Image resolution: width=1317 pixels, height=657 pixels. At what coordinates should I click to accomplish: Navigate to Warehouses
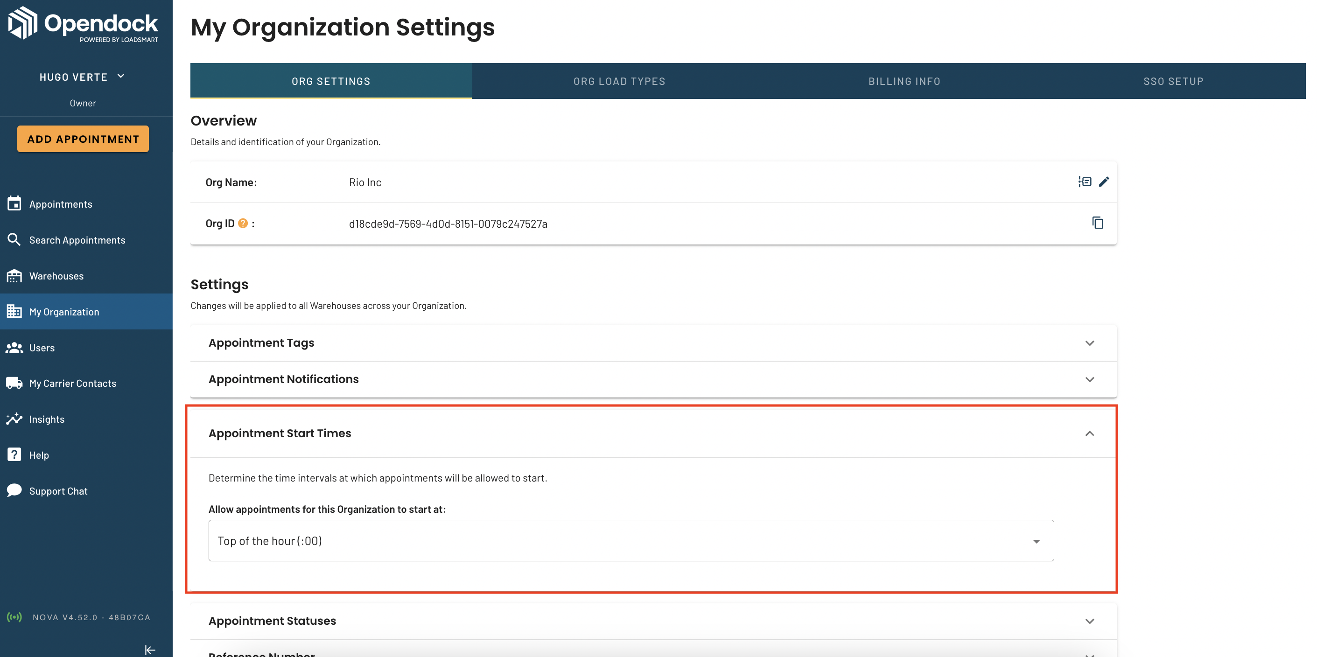point(86,276)
